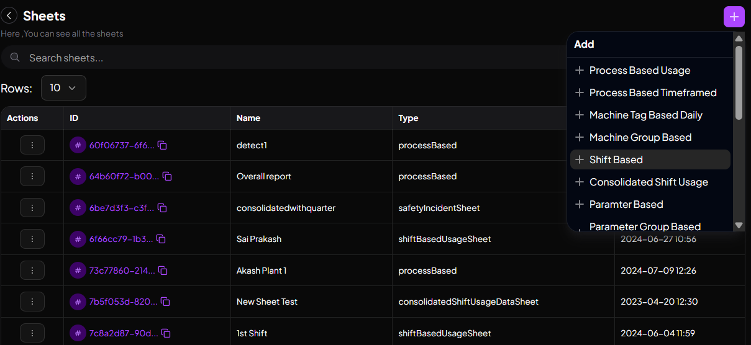This screenshot has width=751, height=345.
Task: Open actions menu for Overall report row
Action: (32, 176)
